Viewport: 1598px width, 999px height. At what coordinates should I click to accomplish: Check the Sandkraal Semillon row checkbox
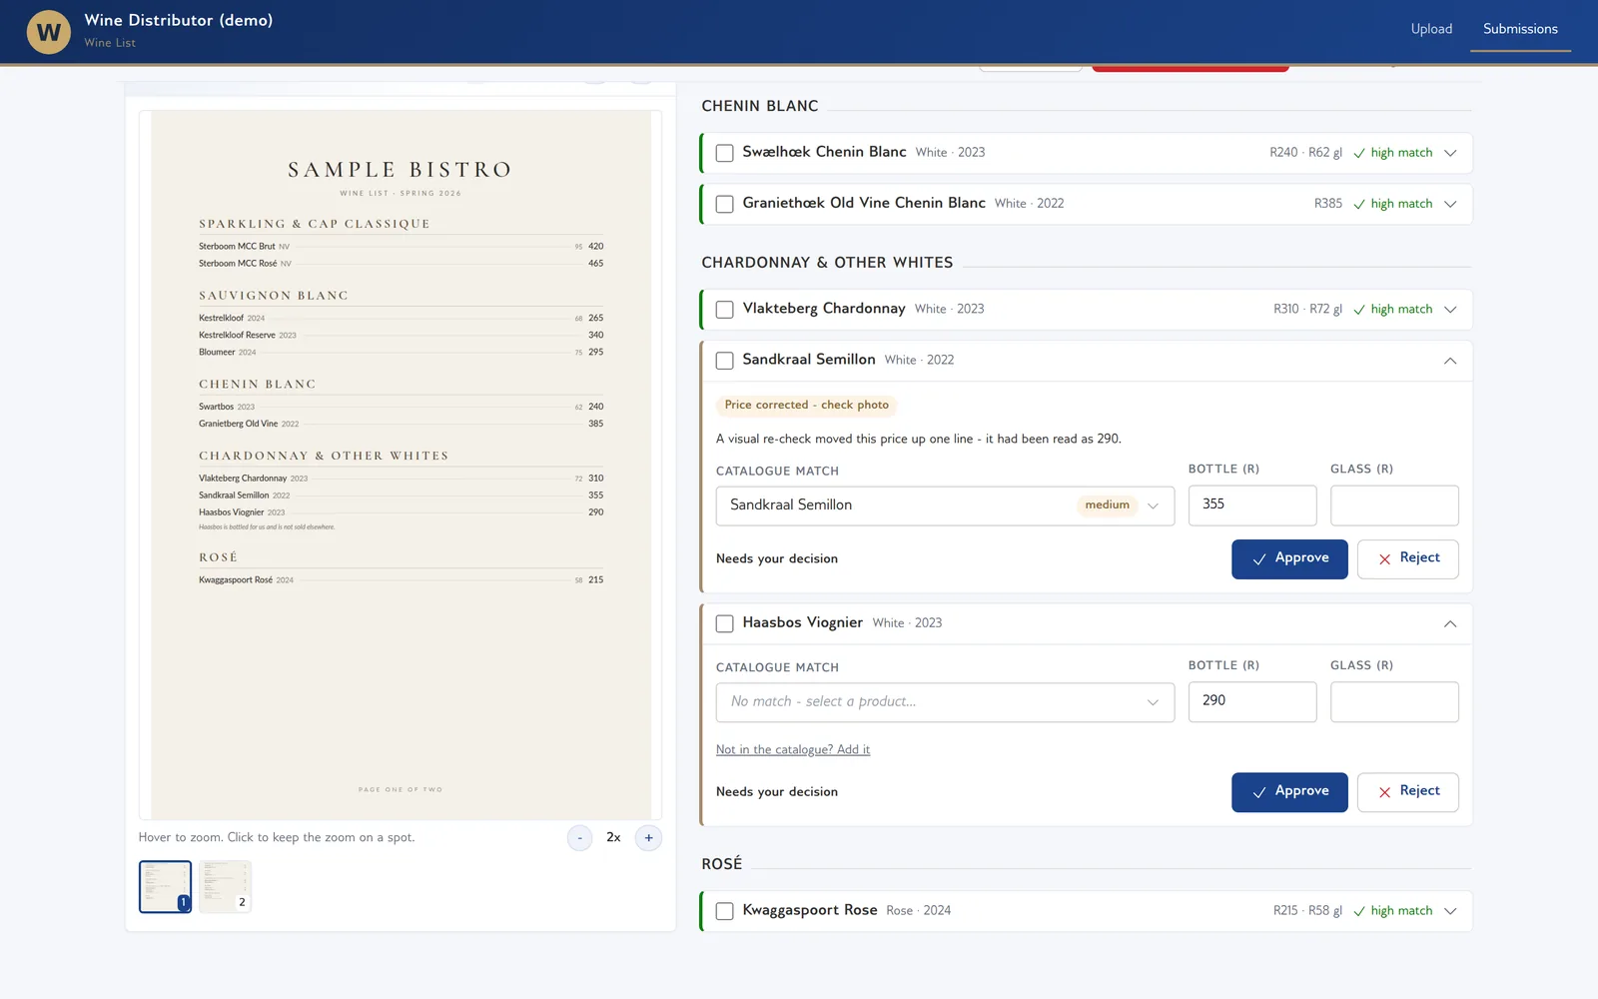pyautogui.click(x=725, y=361)
